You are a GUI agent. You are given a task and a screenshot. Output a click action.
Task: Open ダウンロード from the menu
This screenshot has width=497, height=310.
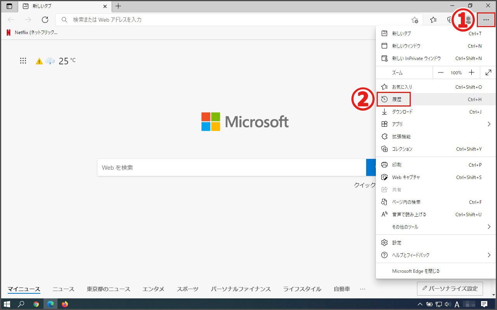click(435, 112)
